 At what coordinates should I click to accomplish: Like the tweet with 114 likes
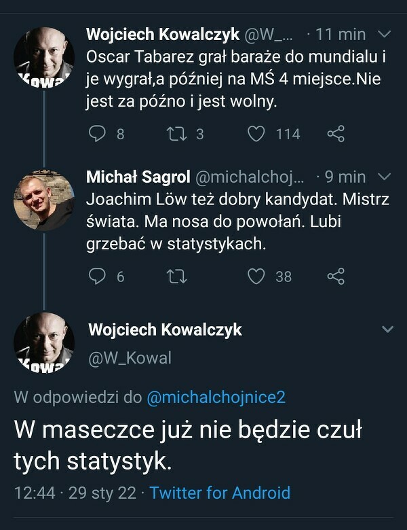pos(256,134)
